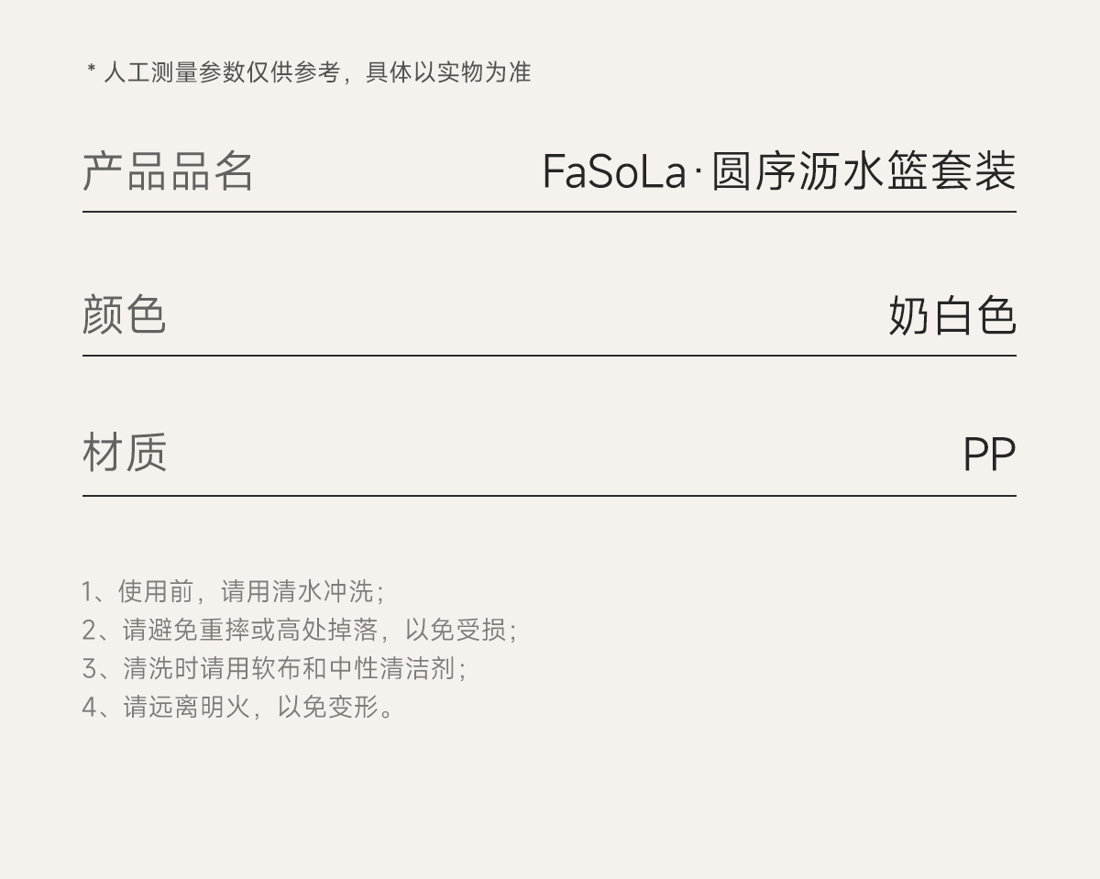Select the 奶白色 color value
The height and width of the screenshot is (879, 1100).
951,315
